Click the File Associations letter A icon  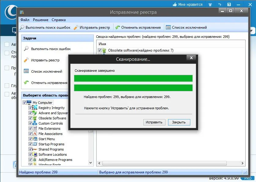35,133
